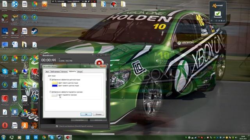
Task: Open Skype from the taskbar
Action: (x=52, y=137)
